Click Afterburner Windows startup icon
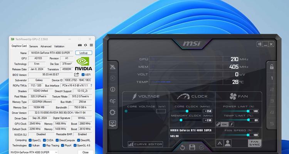This screenshot has height=154, width=289. pos(260,44)
